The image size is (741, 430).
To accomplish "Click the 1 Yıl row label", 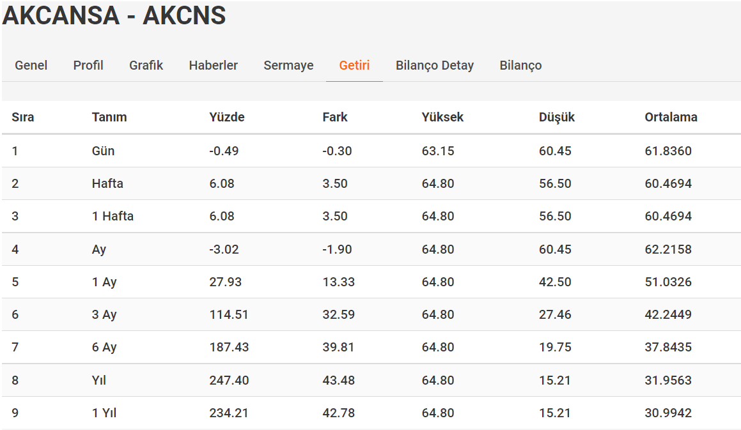I will point(104,413).
